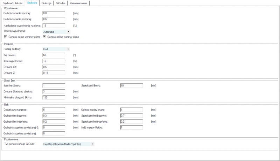
Task: Switch to the Prędkość i Jakość tab
Action: (x=13, y=3)
